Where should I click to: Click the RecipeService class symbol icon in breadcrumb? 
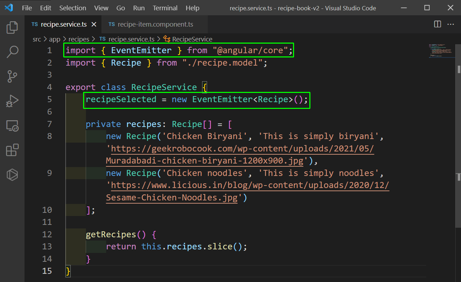pos(167,39)
